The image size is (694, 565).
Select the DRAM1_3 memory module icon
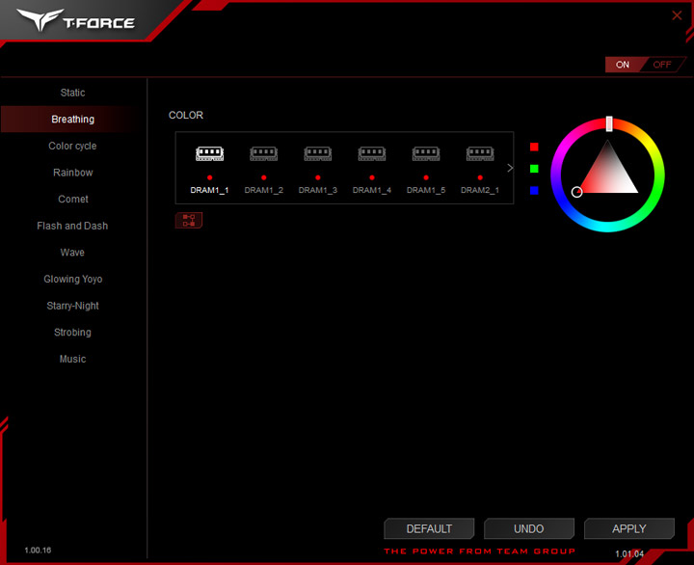coord(318,153)
